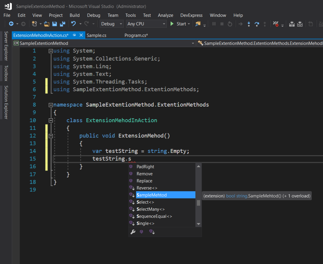Screen dimensions: 323x264
Task: Click the wrench filter icon in IntelliSense popup
Action: tap(133, 232)
